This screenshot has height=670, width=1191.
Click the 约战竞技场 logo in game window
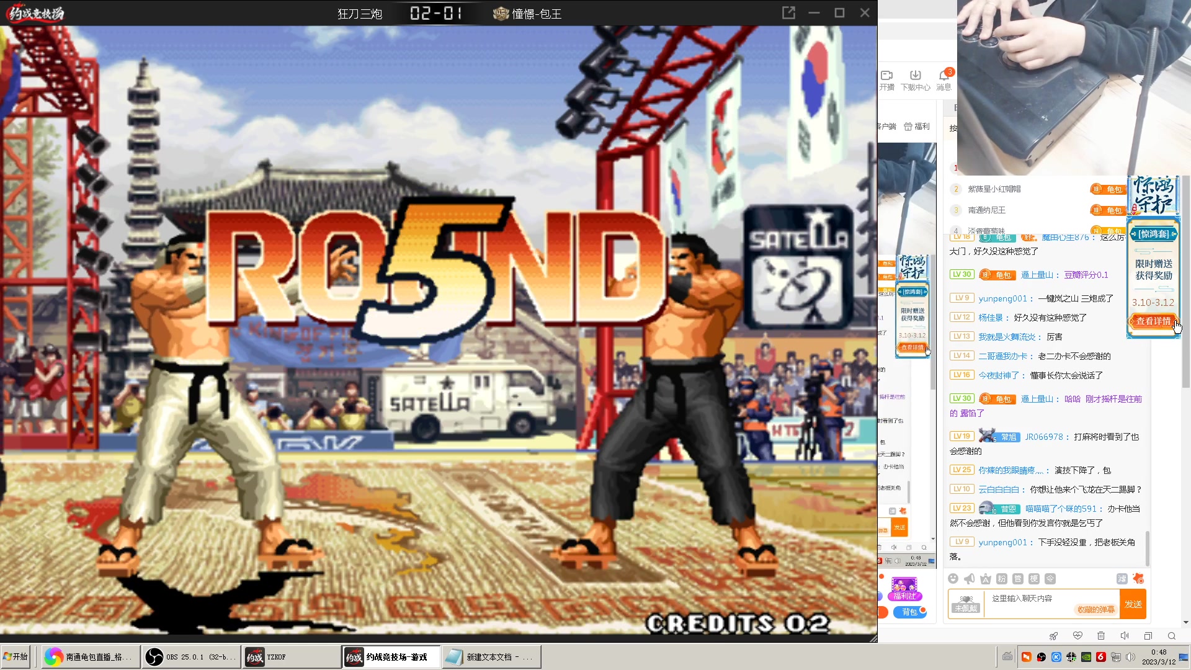[x=35, y=13]
